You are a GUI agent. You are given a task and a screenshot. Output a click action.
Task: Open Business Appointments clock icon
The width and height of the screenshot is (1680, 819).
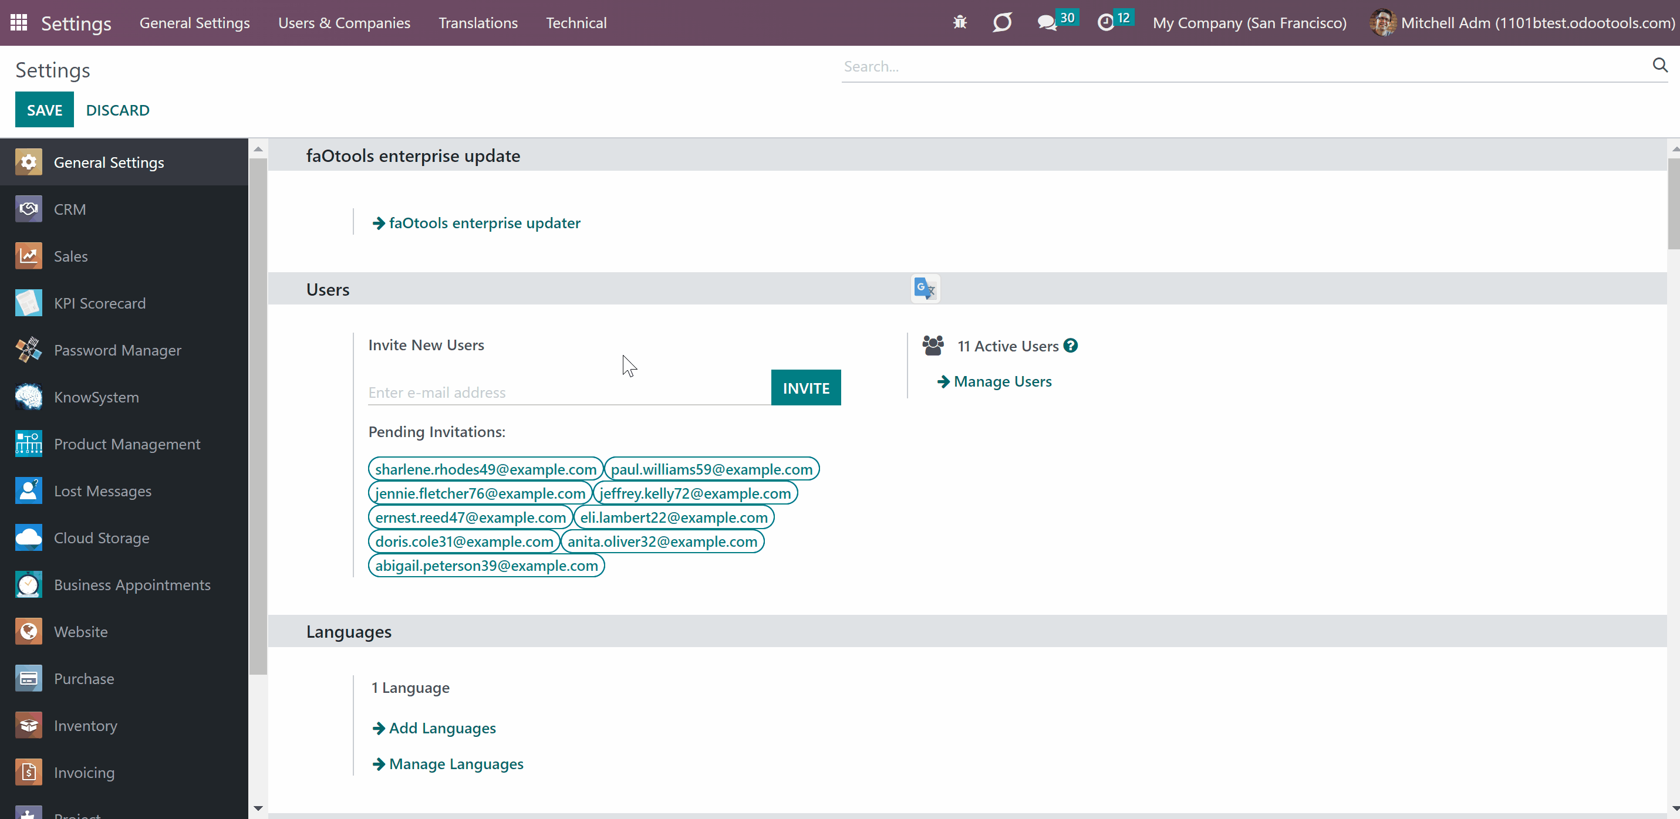tap(29, 584)
